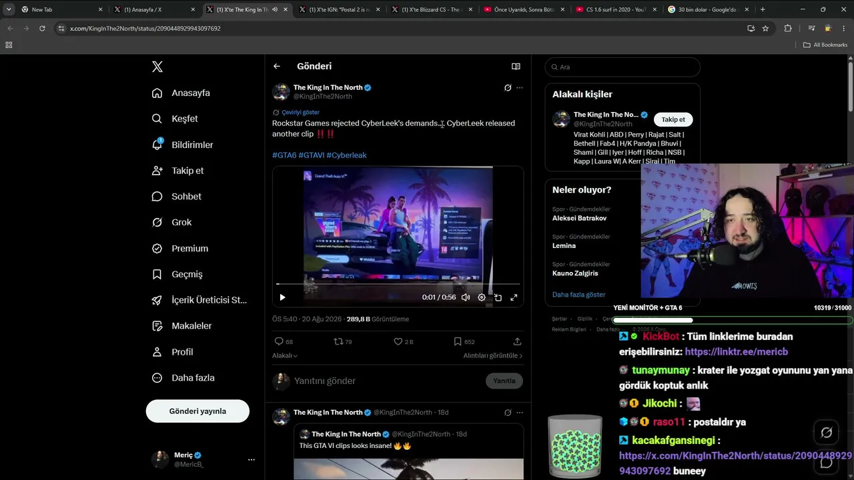Open Grok from the left sidebar
The image size is (854, 480).
[171, 223]
